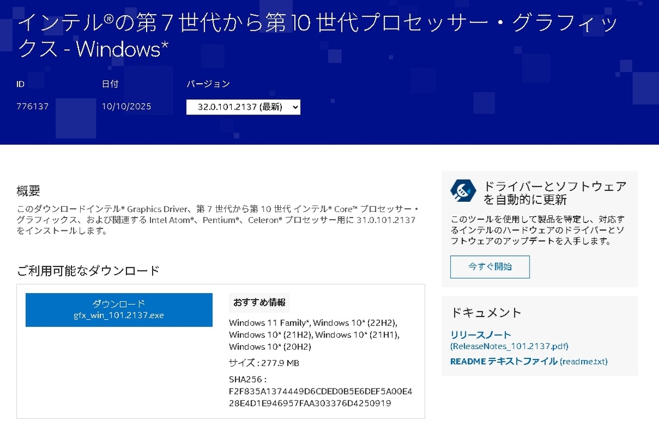Select the date text 10/10/2025
The width and height of the screenshot is (659, 422).
(126, 106)
